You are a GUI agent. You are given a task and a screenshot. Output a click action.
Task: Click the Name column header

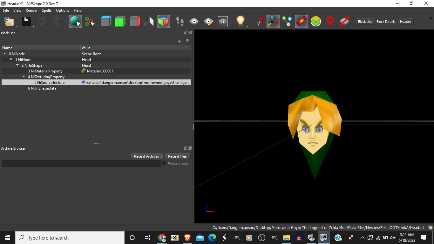[41, 48]
